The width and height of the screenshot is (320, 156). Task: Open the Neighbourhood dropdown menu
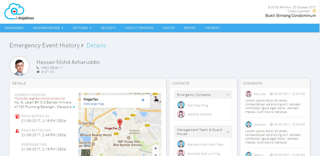[x=48, y=28]
